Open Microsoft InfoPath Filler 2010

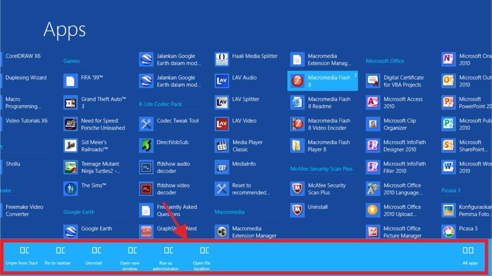[396, 168]
